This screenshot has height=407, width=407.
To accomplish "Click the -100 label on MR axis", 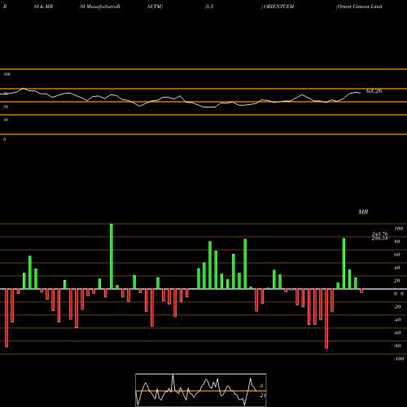I will 399,358.
